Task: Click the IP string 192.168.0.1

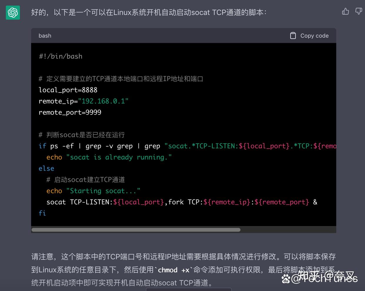Action: [x=103, y=101]
